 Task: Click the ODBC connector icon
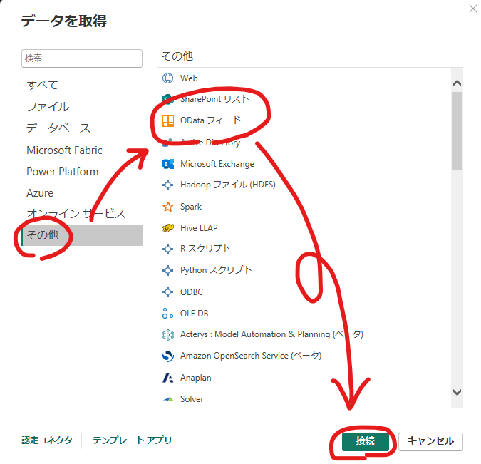tap(167, 292)
